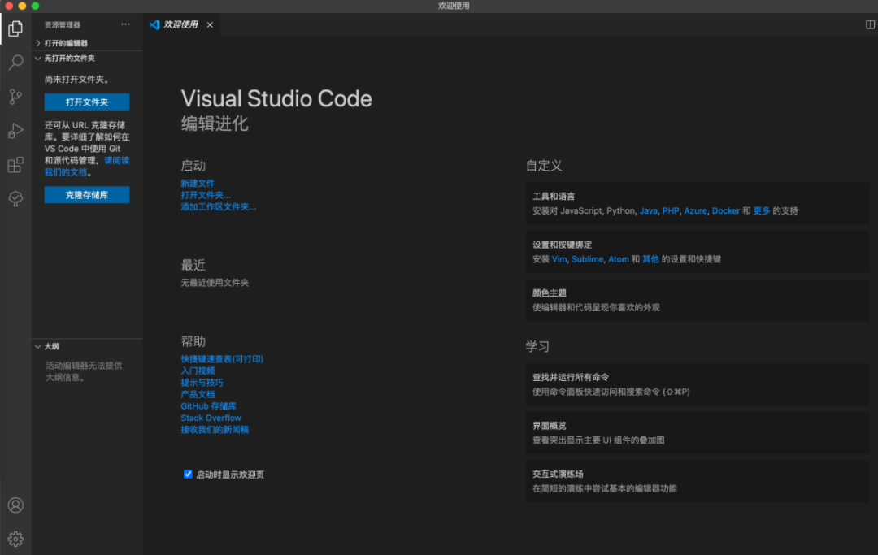Open the Source Control view icon
878x555 pixels.
click(15, 97)
